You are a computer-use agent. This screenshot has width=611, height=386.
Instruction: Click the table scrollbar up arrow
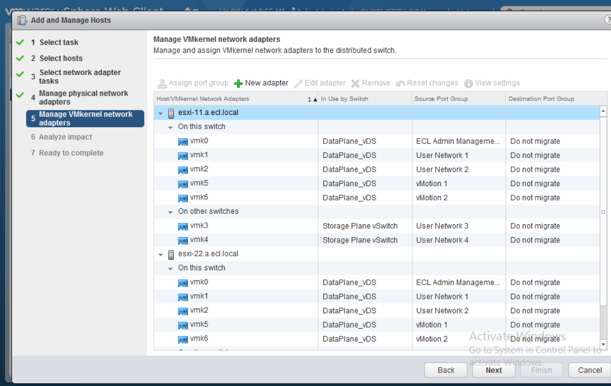(x=603, y=110)
